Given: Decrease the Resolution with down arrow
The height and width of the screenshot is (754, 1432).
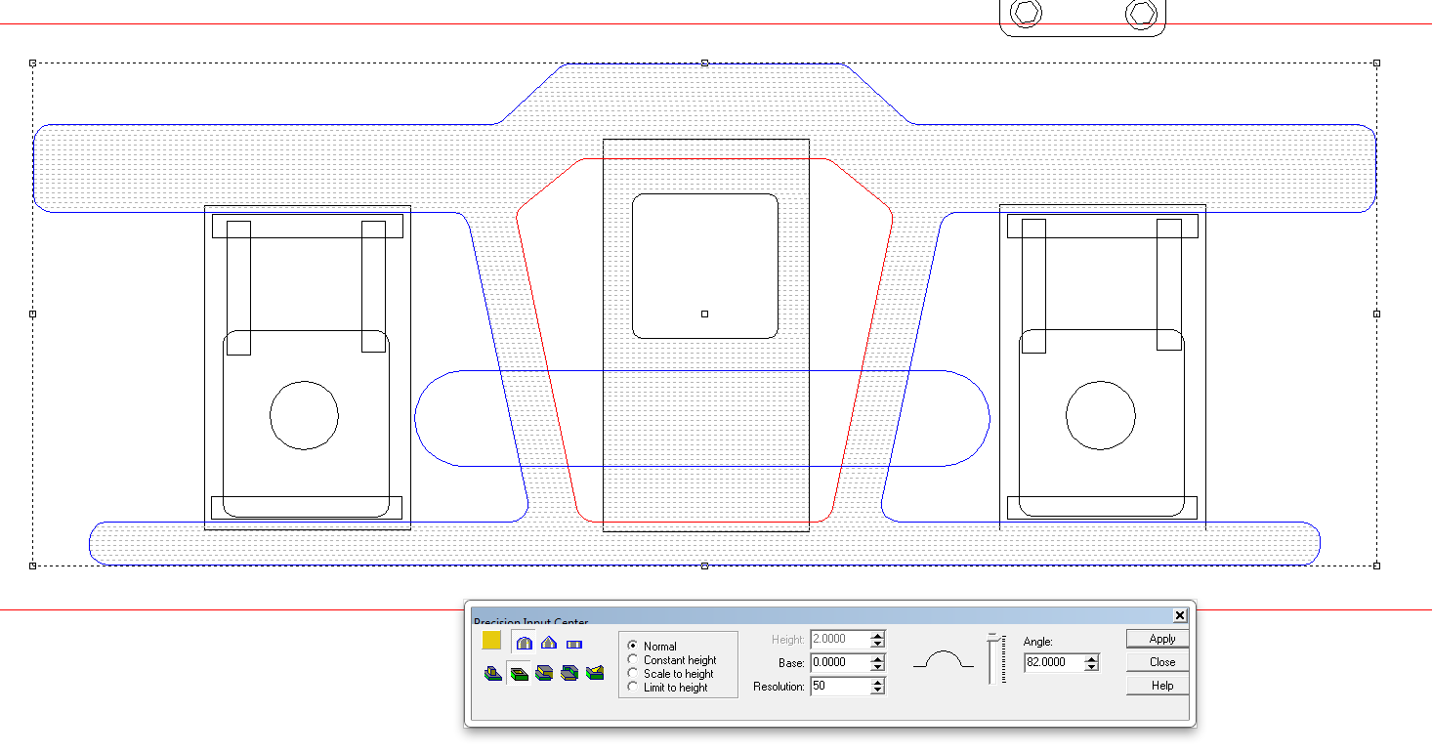Looking at the screenshot, I should (x=877, y=691).
